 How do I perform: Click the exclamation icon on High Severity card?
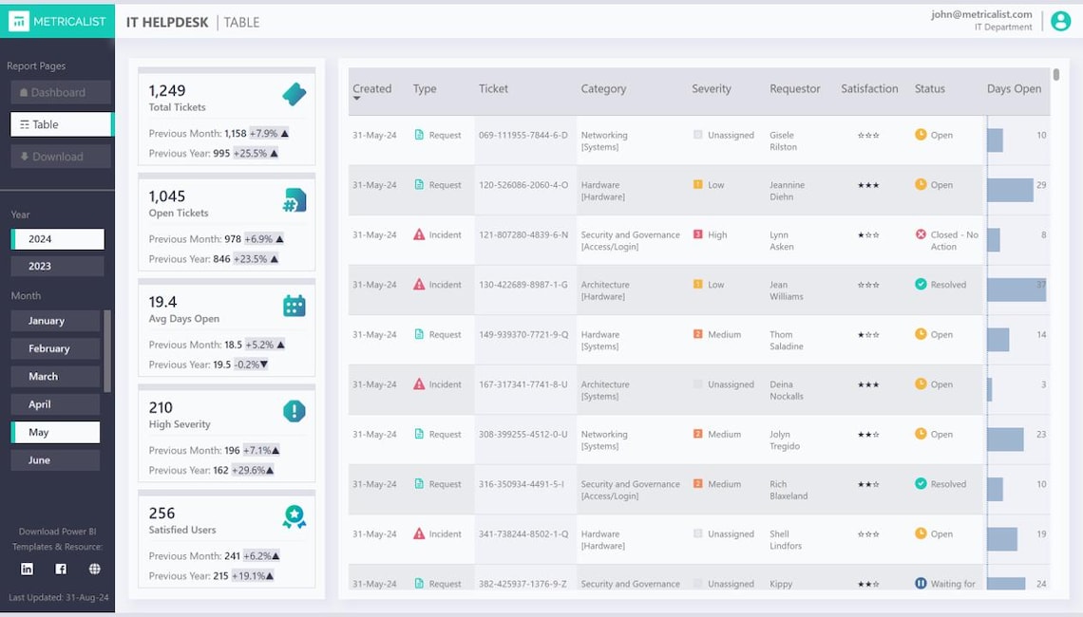294,412
